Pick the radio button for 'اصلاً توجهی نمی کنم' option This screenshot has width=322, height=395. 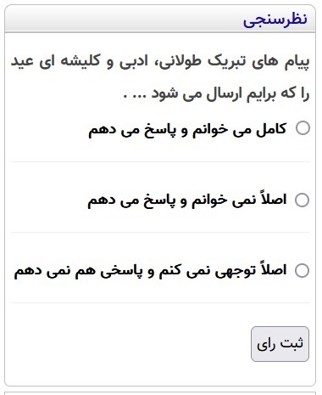click(x=302, y=270)
